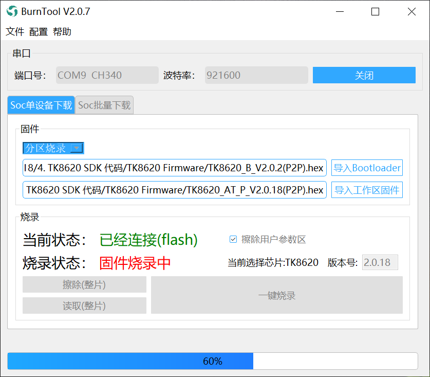Click the 版本号 2.0.18 field
The image size is (430, 377).
380,262
